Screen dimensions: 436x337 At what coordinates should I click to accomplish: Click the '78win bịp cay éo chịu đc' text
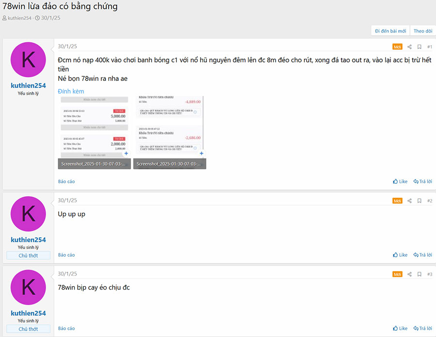click(x=93, y=288)
